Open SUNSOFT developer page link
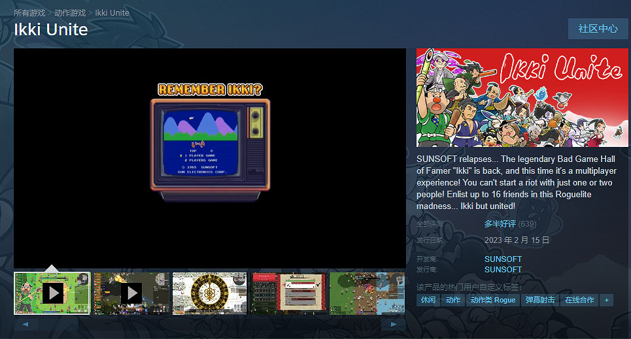The height and width of the screenshot is (339, 631). point(503,259)
